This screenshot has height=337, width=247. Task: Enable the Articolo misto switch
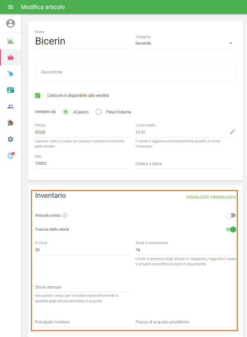click(x=231, y=215)
